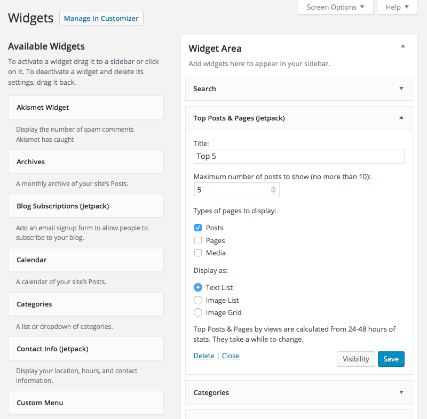Increment the maximum posts stepper

(x=272, y=187)
